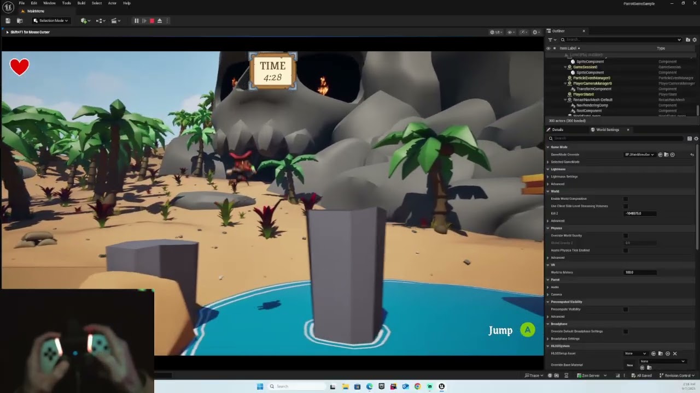
Task: Close the Outliner tab
Action: click(584, 31)
